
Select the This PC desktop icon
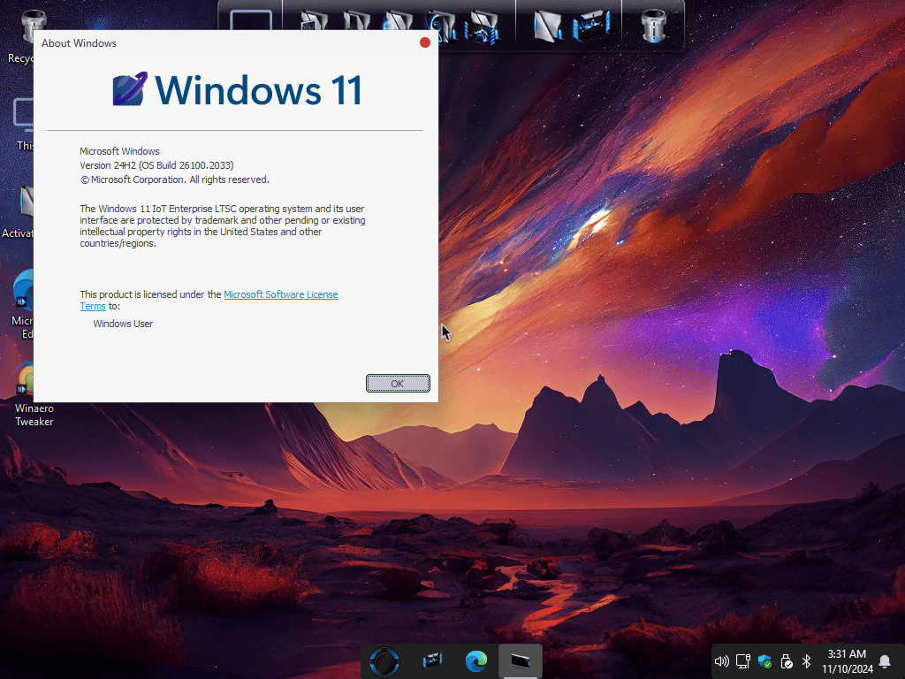(24, 124)
